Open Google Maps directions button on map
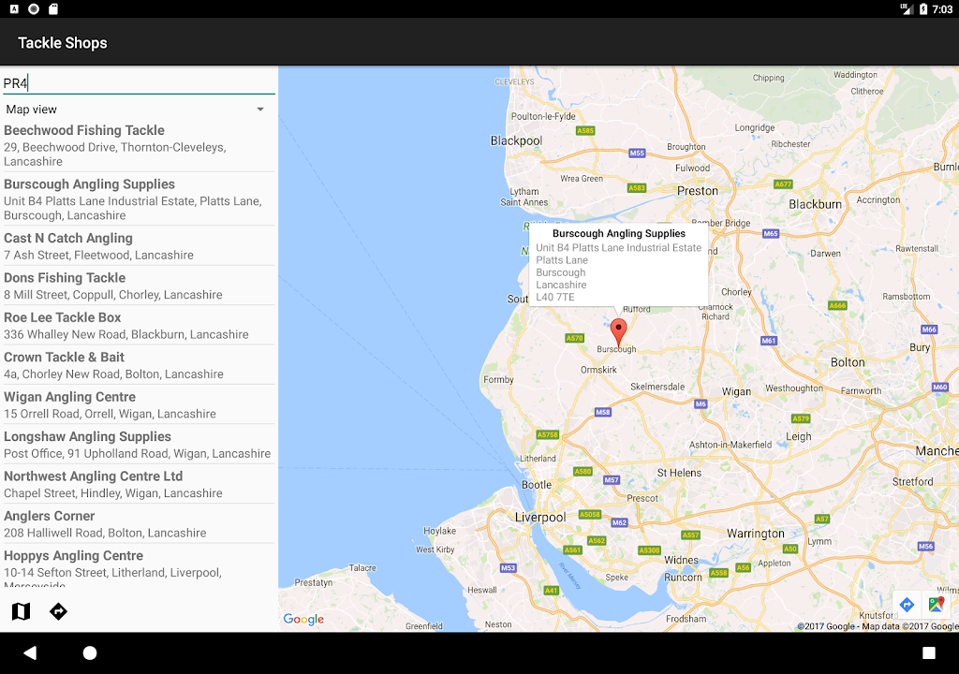959x674 pixels. 906,605
